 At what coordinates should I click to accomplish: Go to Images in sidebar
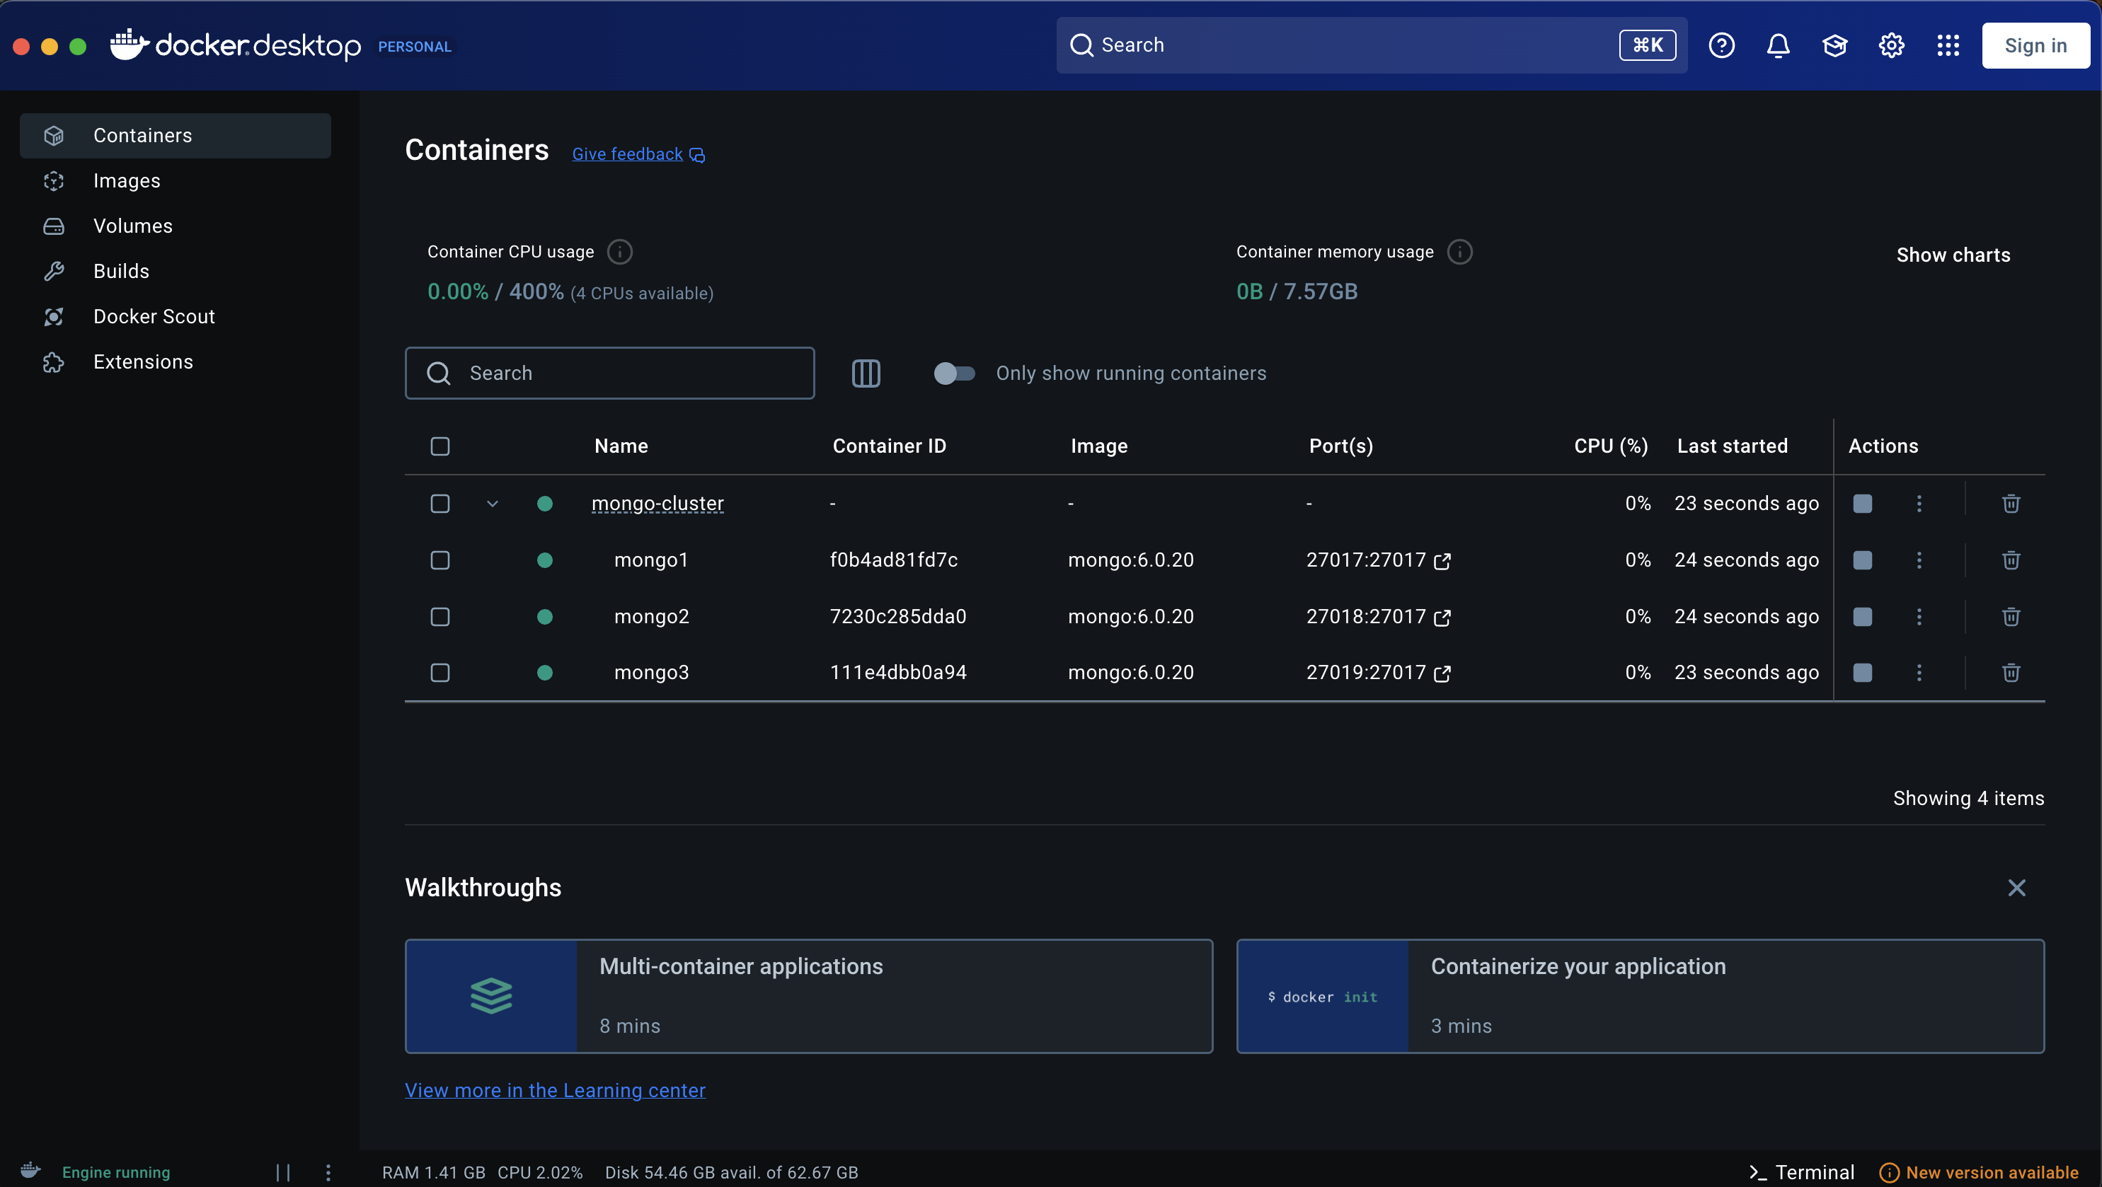tap(127, 180)
